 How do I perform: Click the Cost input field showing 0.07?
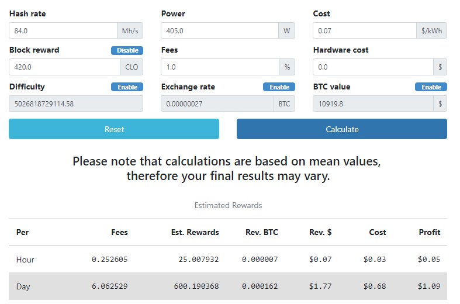(x=365, y=30)
